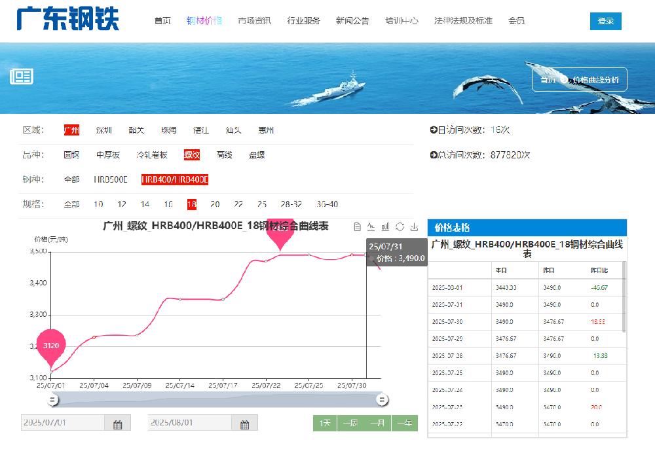Select 深圳 region filter
Viewport: 655px width, 449px height.
pos(104,130)
